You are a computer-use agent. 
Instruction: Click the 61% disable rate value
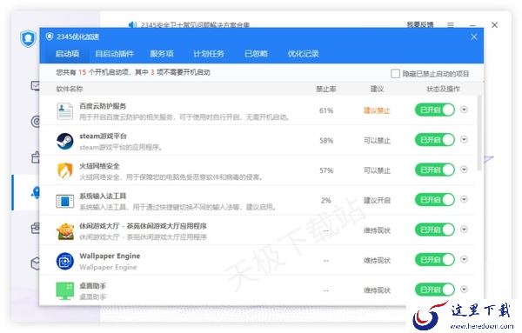326,110
